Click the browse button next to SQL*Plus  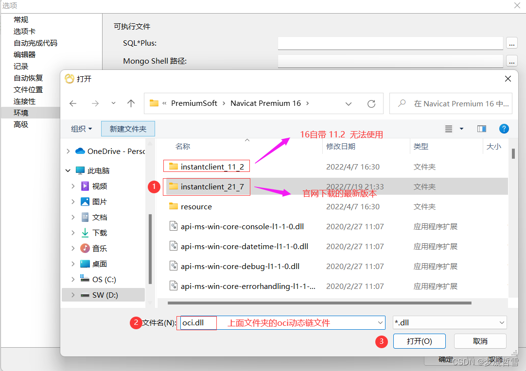pyautogui.click(x=511, y=43)
